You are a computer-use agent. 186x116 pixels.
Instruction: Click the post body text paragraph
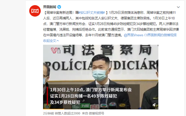[x=111, y=24]
